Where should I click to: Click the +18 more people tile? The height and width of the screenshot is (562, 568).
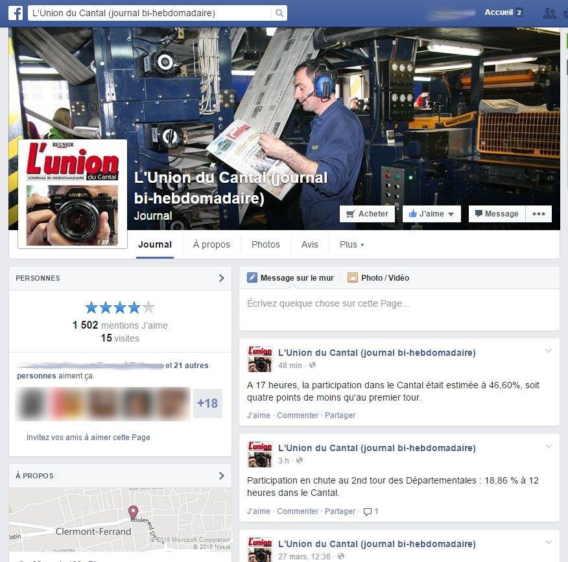click(x=207, y=403)
